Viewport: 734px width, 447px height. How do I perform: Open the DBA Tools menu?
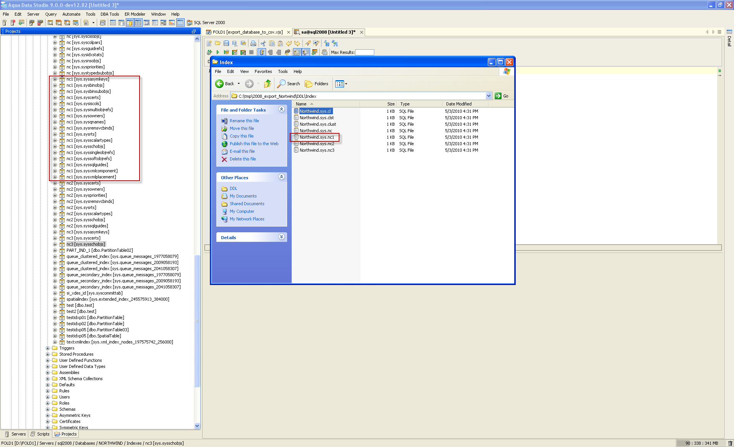click(x=109, y=14)
